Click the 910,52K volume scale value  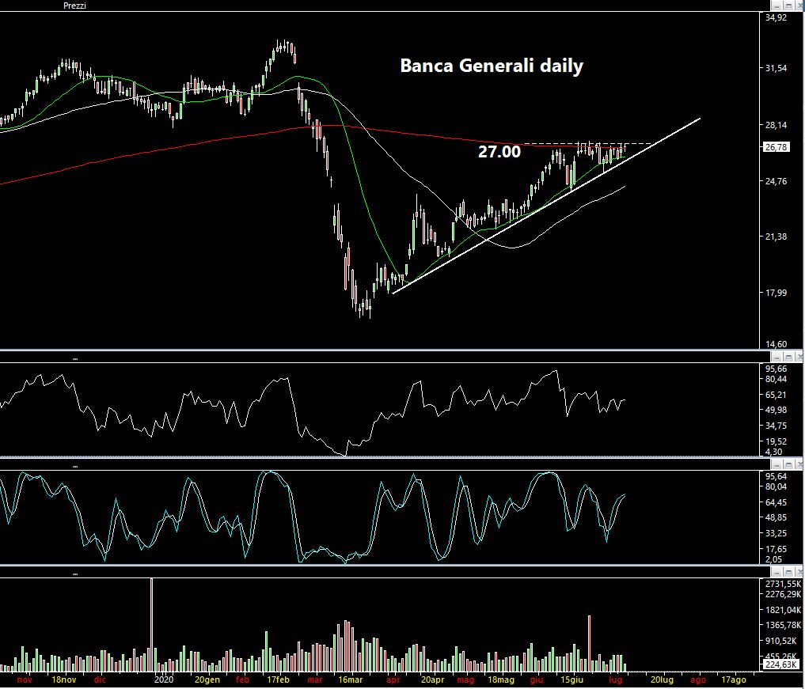[781, 640]
